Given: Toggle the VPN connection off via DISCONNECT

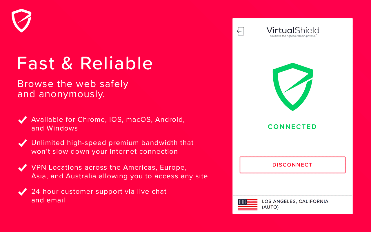Looking at the screenshot, I should click(292, 165).
